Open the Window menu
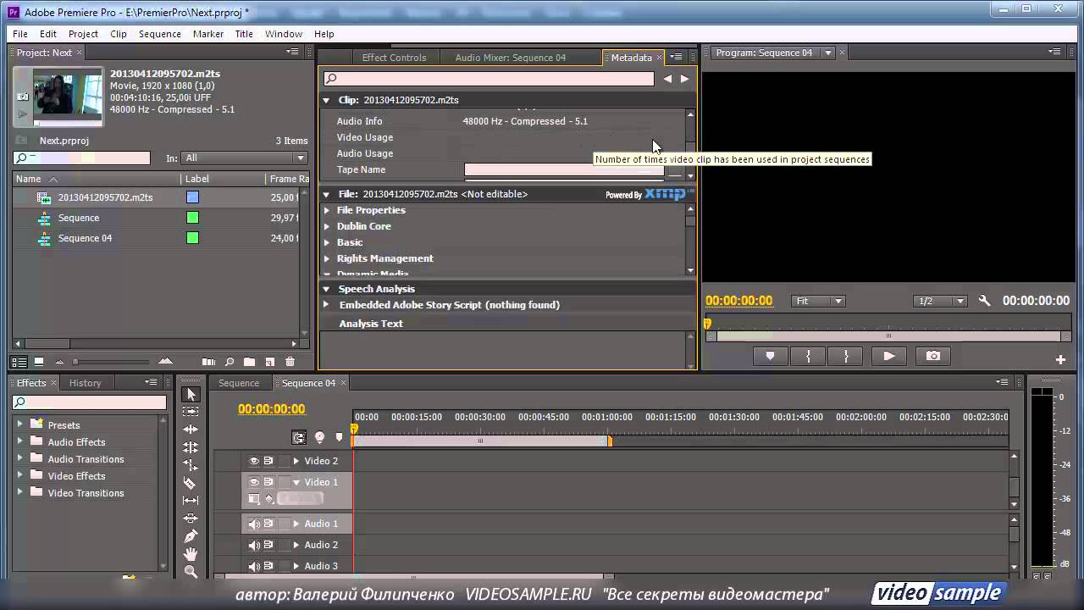 click(x=284, y=34)
